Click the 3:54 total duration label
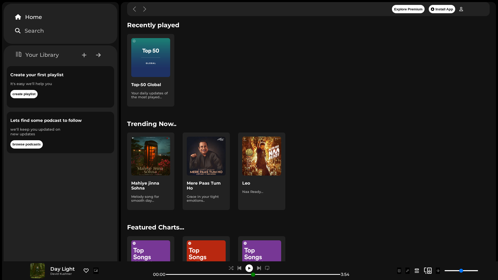Screen dimensions: 498x280 345,275
